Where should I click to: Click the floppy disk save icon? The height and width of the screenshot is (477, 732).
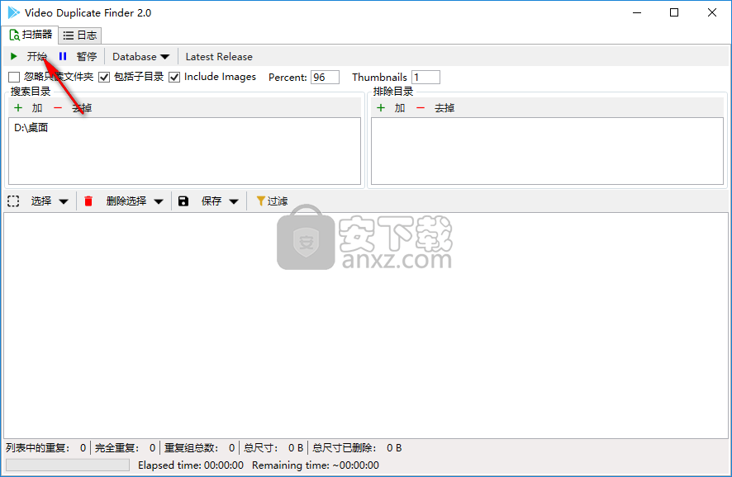(183, 201)
